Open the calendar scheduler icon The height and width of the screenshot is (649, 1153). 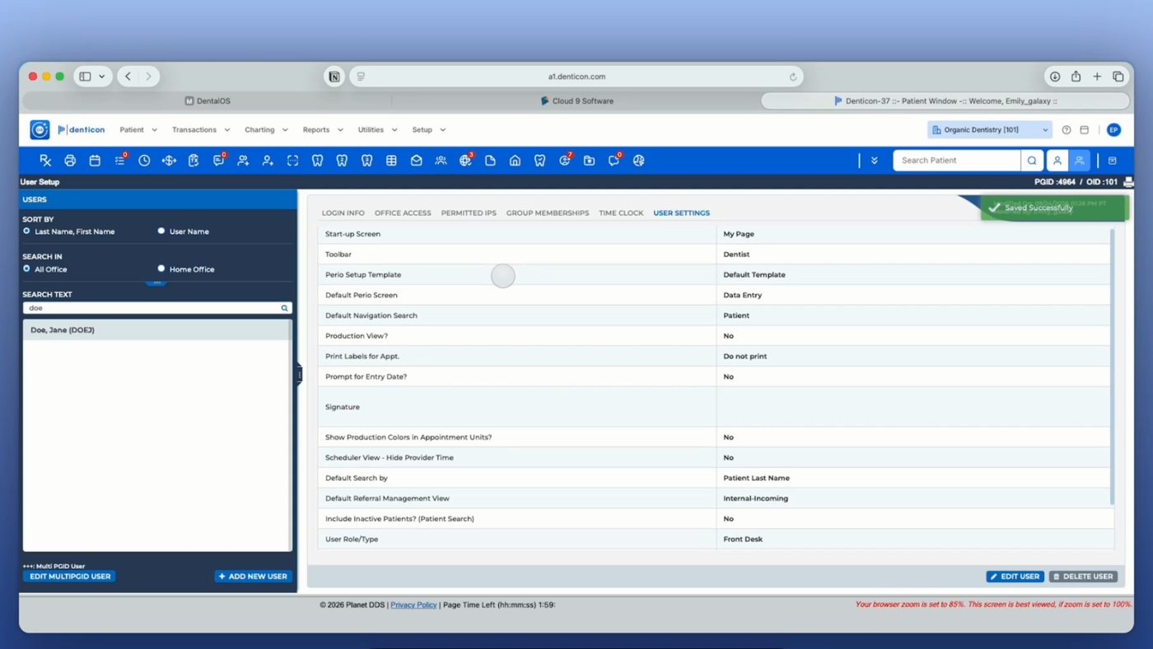coord(95,161)
